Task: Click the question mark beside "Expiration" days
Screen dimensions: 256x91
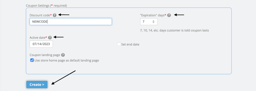Action: click(169, 15)
